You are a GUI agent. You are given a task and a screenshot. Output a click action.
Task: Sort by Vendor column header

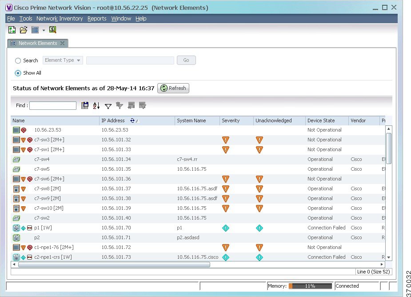(x=364, y=120)
